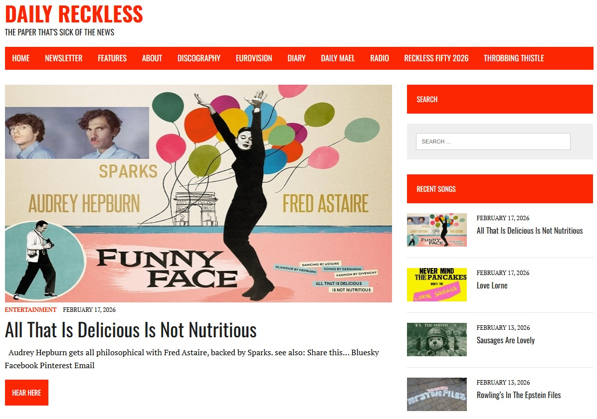597x419 pixels.
Task: Open the Funny Face featured image
Action: click(x=199, y=193)
